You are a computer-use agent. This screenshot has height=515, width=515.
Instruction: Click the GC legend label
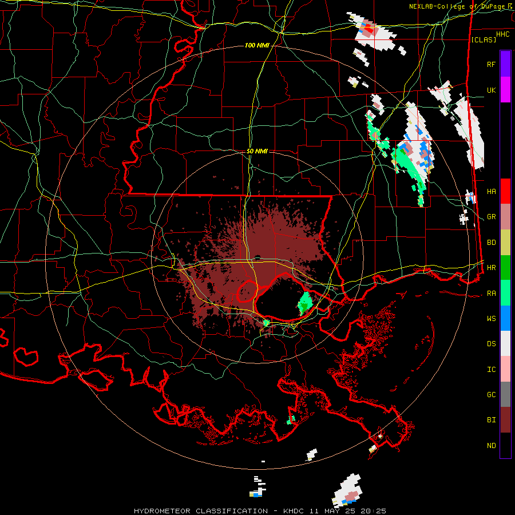click(491, 395)
